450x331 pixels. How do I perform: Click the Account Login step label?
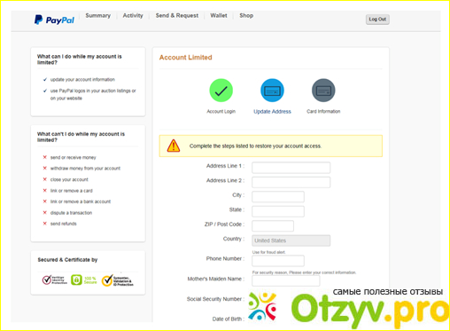click(221, 112)
